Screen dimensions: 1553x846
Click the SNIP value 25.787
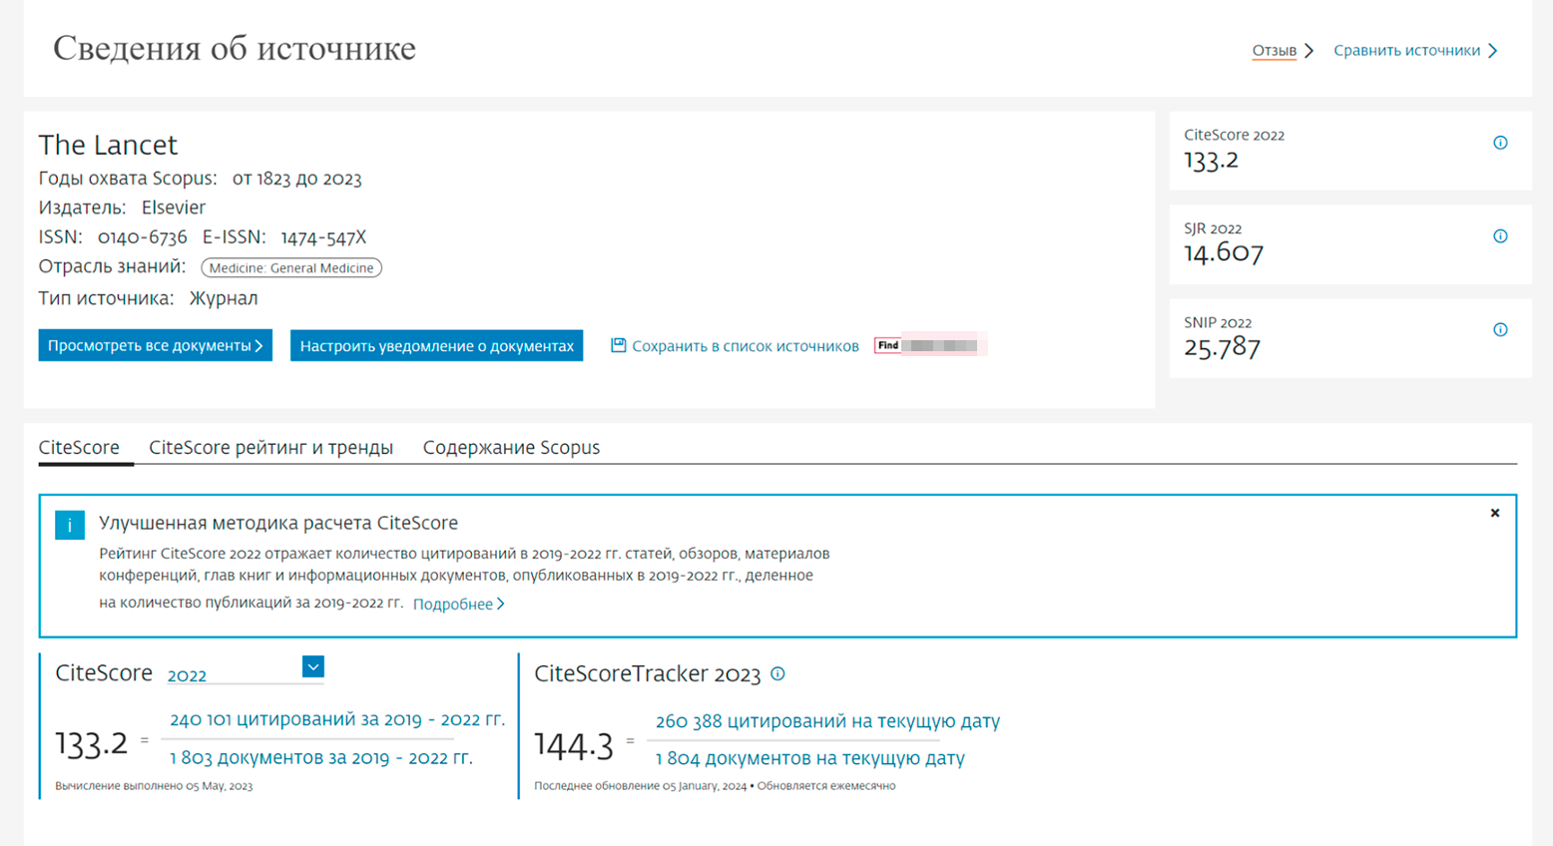tap(1223, 347)
